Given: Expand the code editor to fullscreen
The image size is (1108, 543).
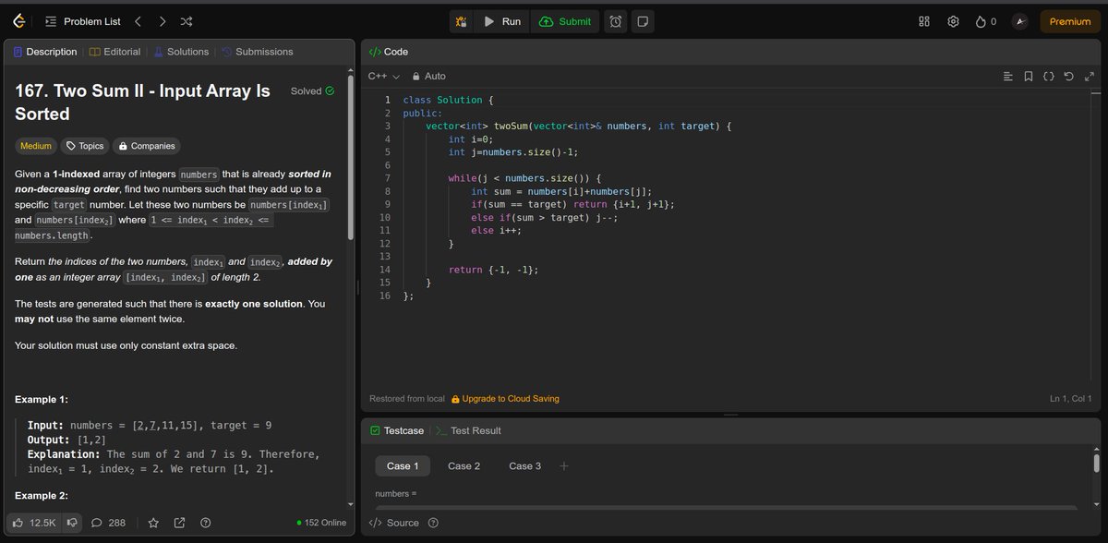Looking at the screenshot, I should tap(1089, 76).
